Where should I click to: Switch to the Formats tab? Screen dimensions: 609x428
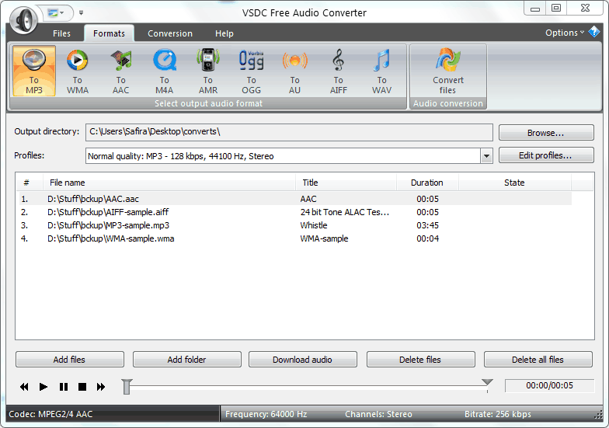pos(109,33)
